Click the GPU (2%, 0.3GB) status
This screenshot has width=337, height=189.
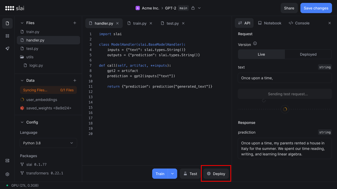click(25, 185)
